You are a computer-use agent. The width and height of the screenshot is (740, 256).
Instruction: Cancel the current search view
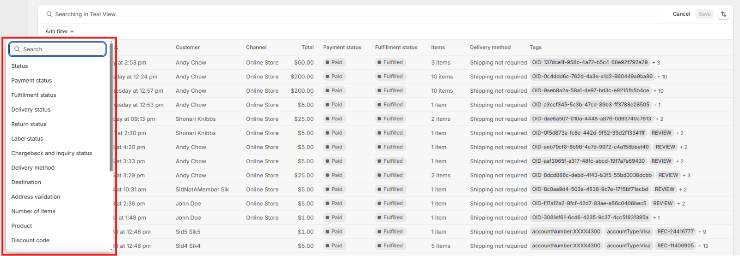[x=681, y=14]
